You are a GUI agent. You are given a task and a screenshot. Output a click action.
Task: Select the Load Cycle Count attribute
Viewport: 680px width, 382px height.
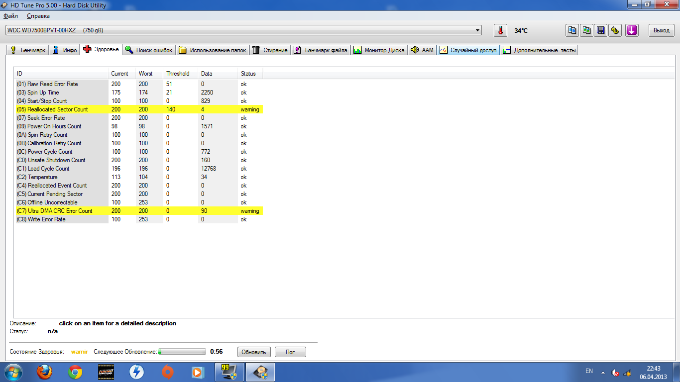tap(139, 169)
